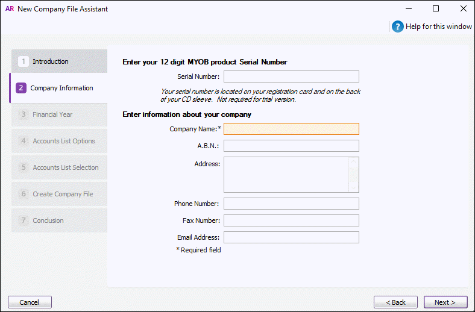Proceed with the Next button
Viewport: 475px width, 312px height.
pos(445,302)
